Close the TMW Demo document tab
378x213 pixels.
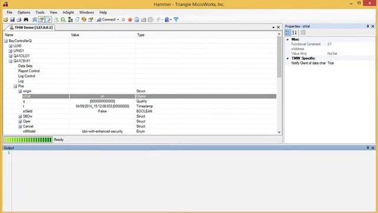click(x=278, y=27)
